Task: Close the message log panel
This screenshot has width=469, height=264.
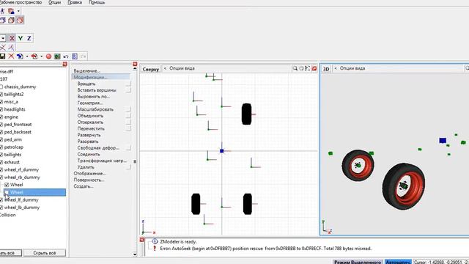Action: [142, 240]
